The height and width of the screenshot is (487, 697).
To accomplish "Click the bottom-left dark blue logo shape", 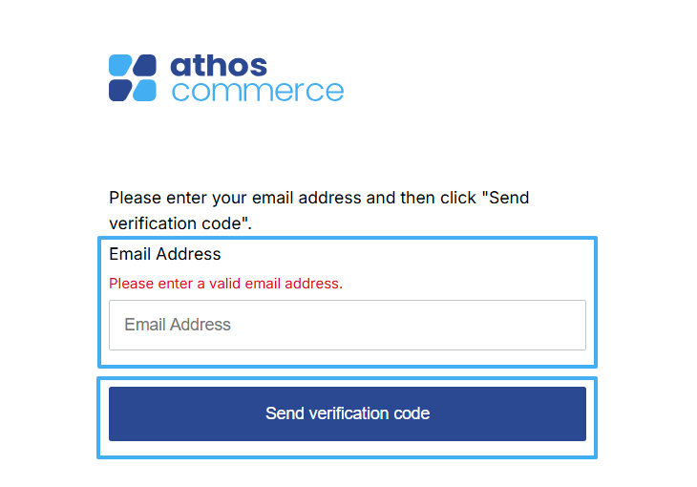I will point(119,91).
